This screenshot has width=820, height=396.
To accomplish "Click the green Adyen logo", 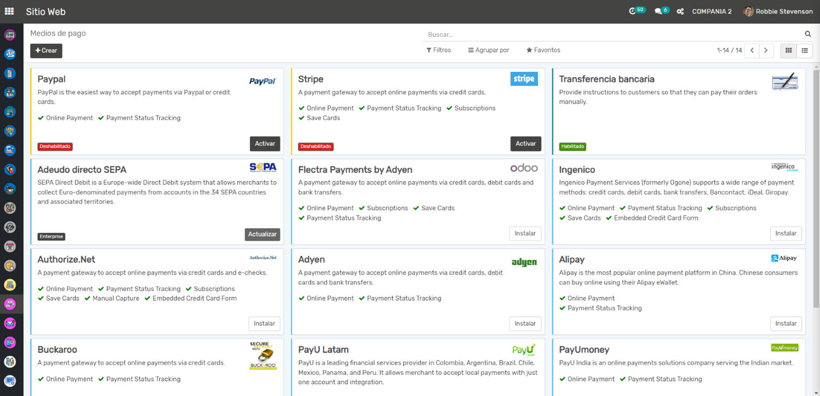I will (x=524, y=262).
